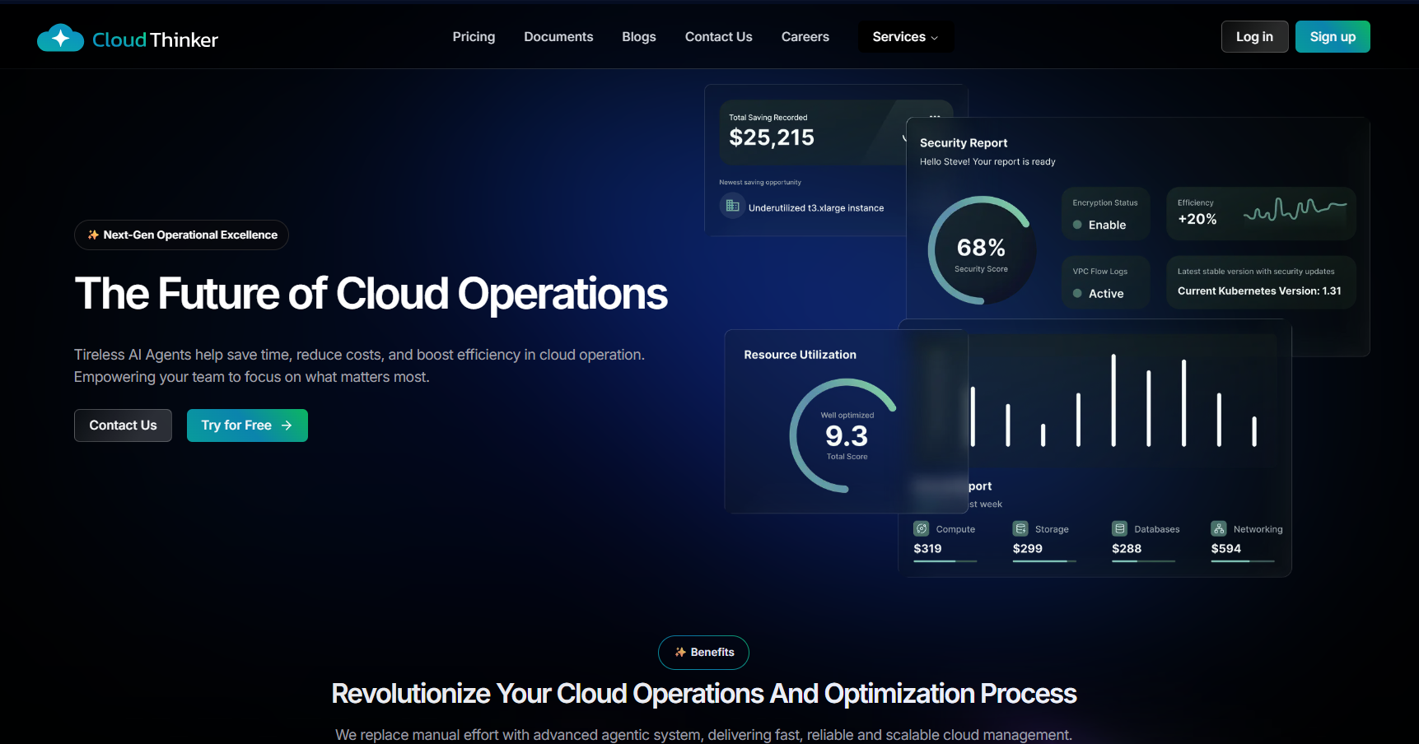Viewport: 1419px width, 744px height.
Task: Click the Security Report heading
Action: click(964, 143)
